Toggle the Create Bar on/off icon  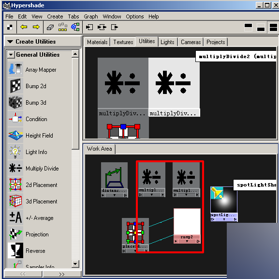[10, 27]
